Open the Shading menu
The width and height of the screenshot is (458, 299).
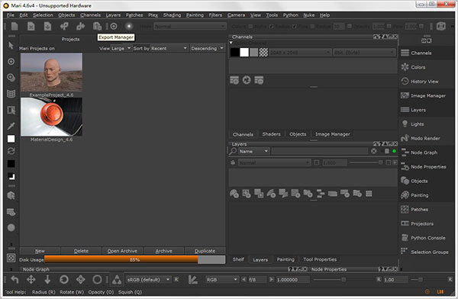point(172,15)
